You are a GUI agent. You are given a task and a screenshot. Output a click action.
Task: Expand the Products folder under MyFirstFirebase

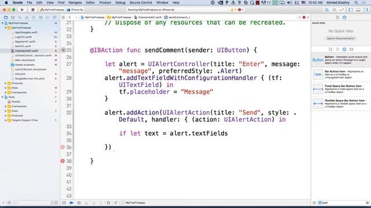[6, 83]
